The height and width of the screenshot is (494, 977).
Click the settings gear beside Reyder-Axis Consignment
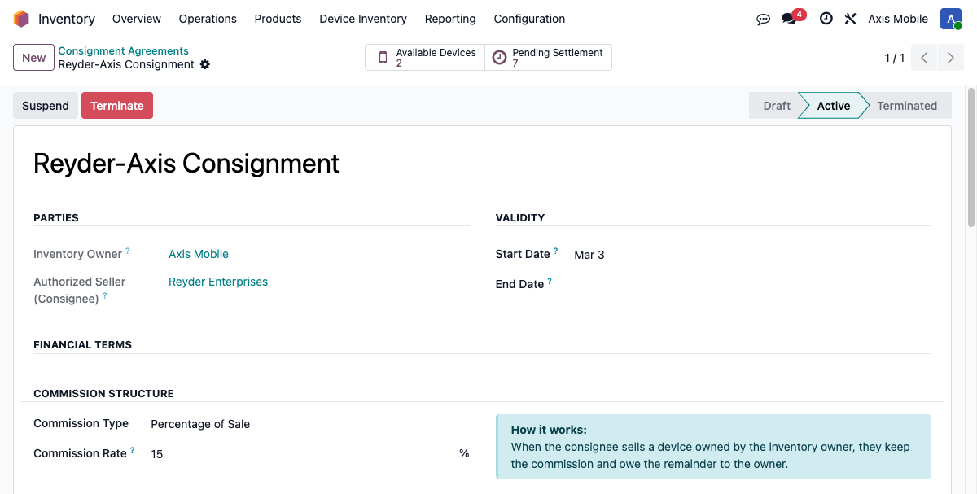205,64
